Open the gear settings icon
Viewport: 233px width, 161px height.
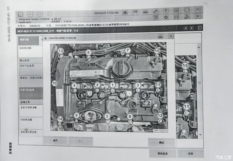[x=166, y=17]
